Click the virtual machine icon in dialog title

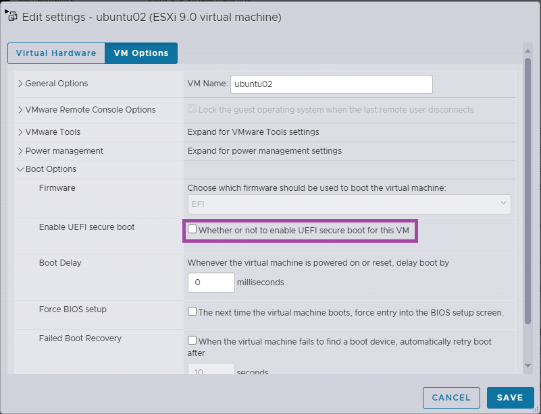pos(11,16)
